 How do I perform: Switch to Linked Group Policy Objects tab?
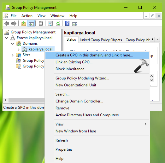[101, 40]
